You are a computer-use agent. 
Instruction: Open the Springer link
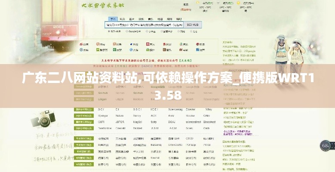103,116
